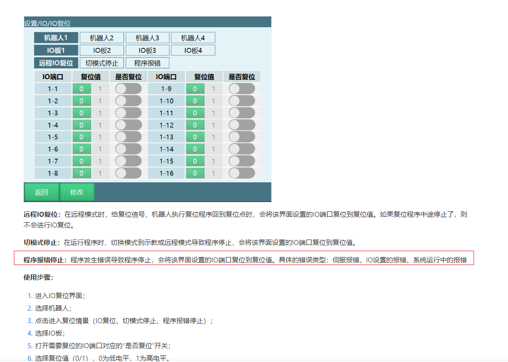The height and width of the screenshot is (362, 508).
Task: Turn on reset switch for port 1-5
Action: click(x=128, y=137)
